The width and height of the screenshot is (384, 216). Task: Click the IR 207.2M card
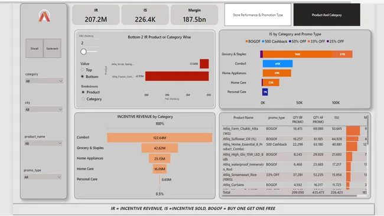pyautogui.click(x=96, y=15)
